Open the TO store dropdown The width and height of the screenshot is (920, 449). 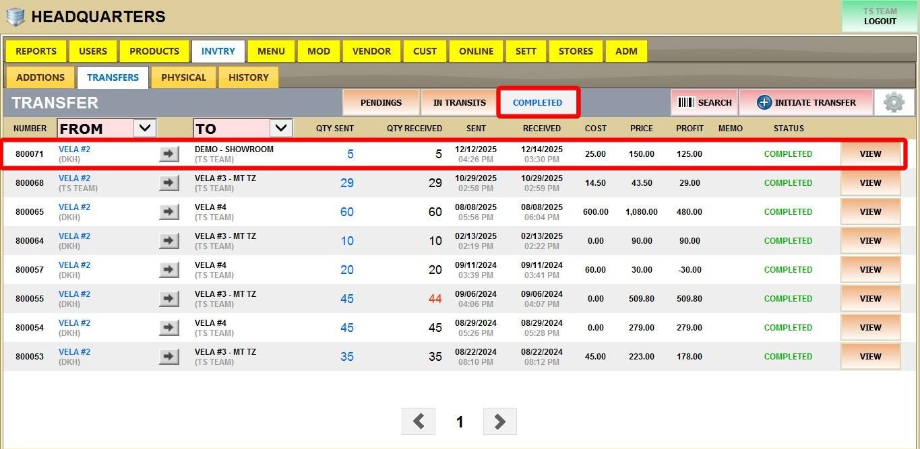[x=280, y=128]
